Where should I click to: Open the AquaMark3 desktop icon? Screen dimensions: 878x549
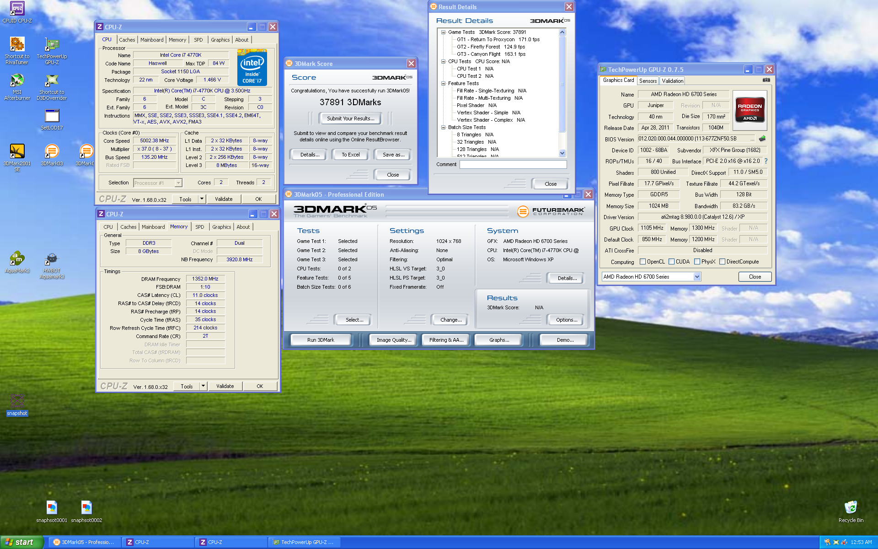click(17, 262)
